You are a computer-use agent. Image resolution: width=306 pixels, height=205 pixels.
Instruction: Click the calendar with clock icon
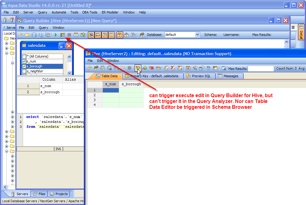(x=202, y=68)
